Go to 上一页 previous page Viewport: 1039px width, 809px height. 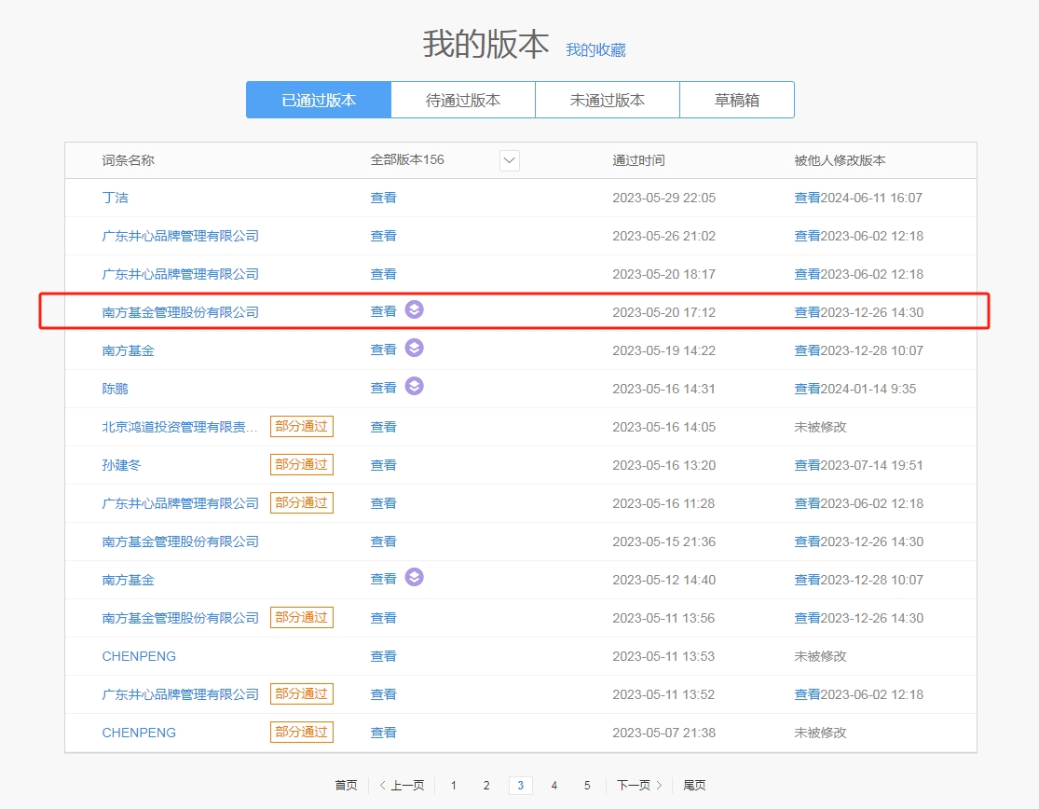(402, 785)
